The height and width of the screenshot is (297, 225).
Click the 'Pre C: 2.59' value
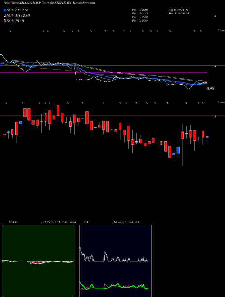[140, 21]
